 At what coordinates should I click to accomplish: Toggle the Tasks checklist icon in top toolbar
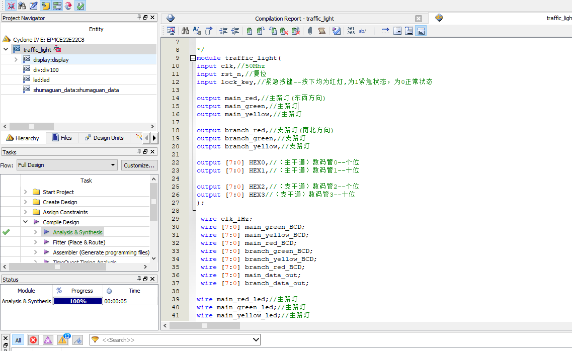click(80, 6)
